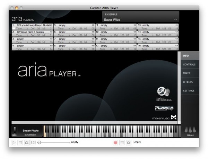
Task: Open the EFFECTS tab
Action: (x=190, y=82)
